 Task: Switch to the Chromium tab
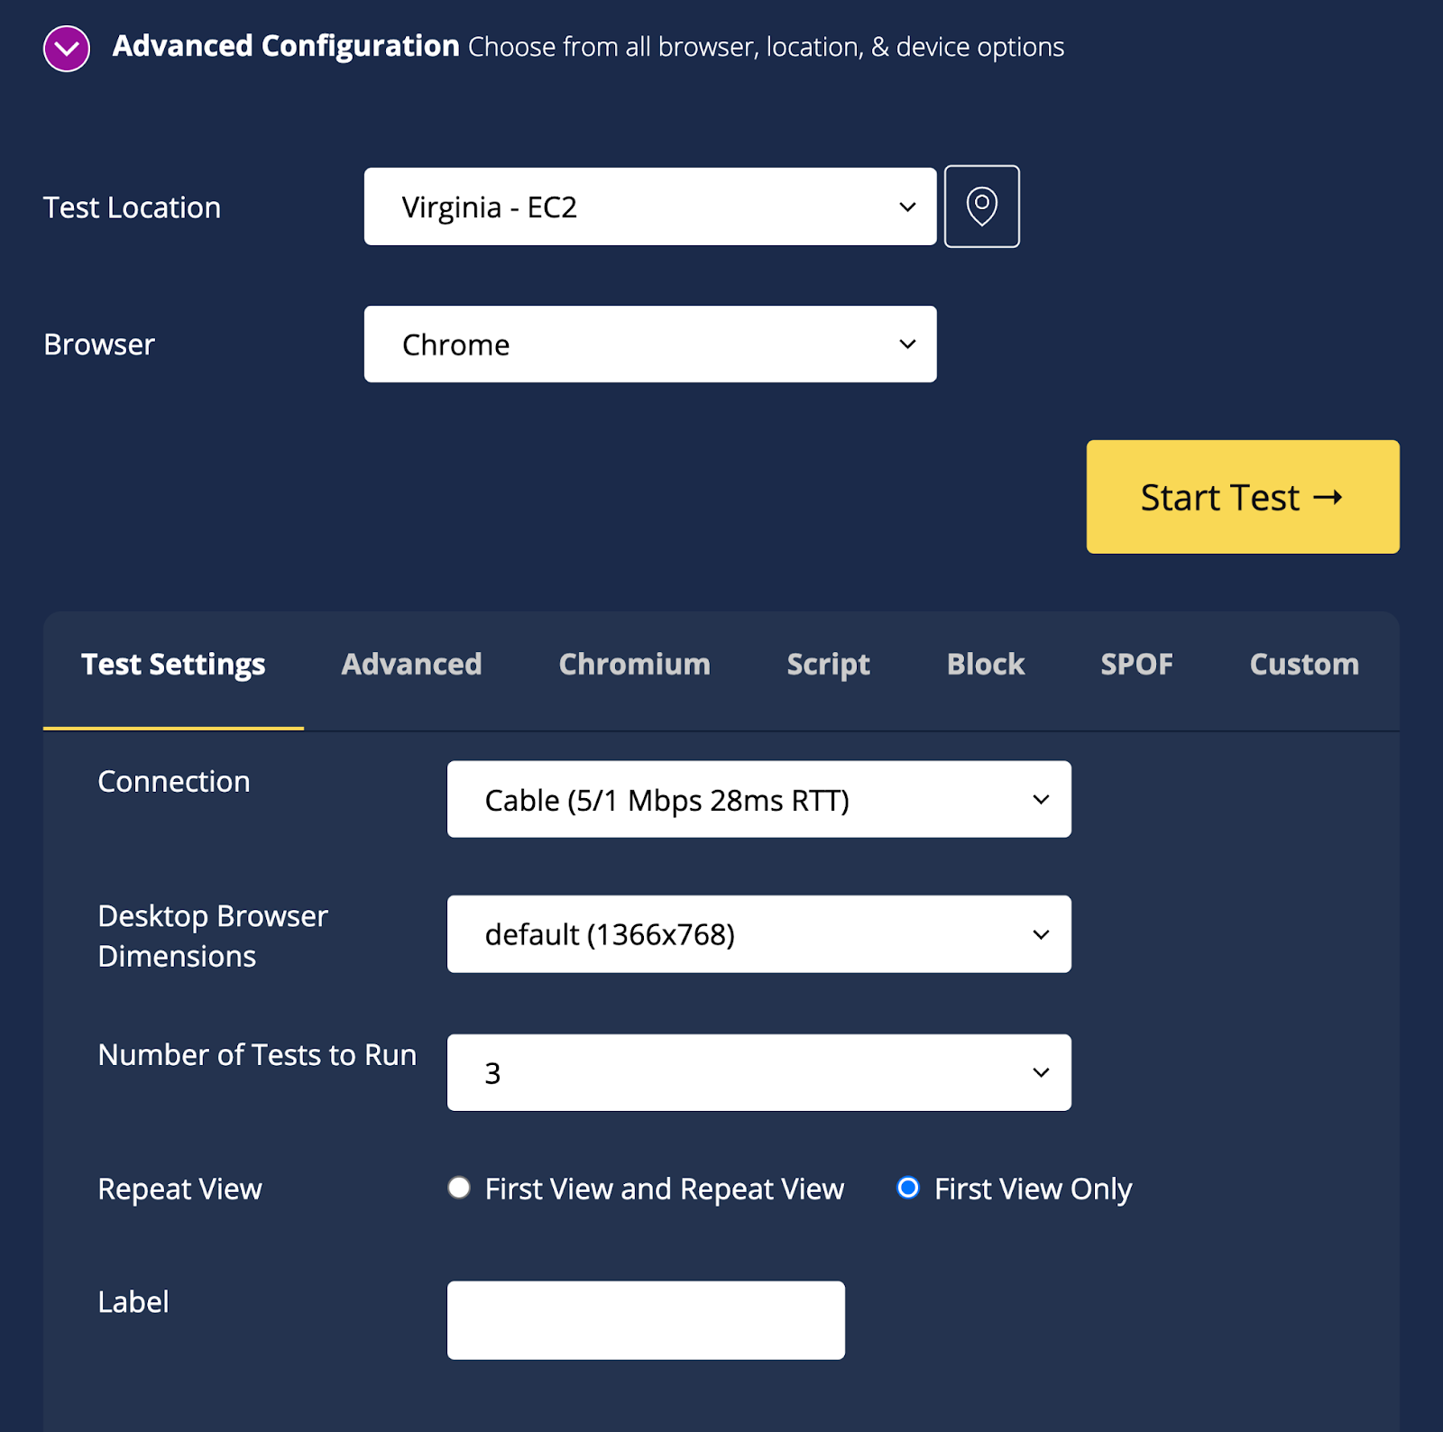click(634, 665)
